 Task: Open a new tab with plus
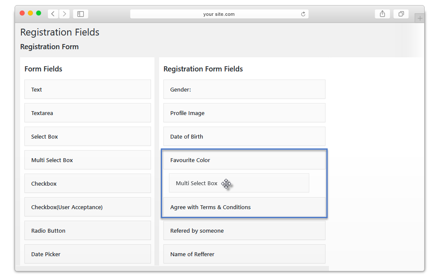pyautogui.click(x=420, y=18)
